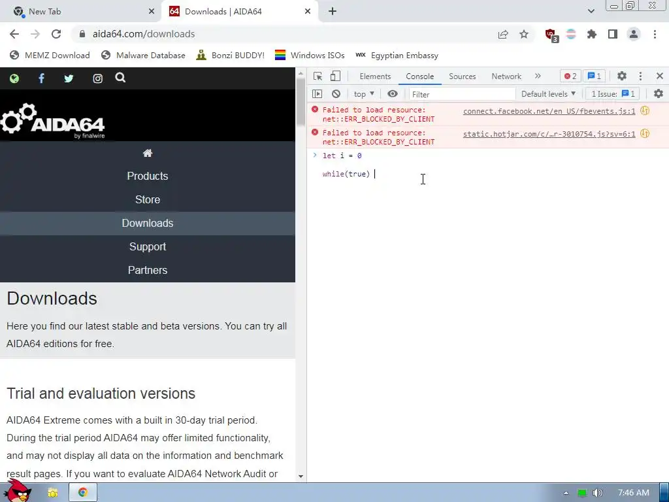
Task: Open the Malware Database bookmark
Action: 143,55
